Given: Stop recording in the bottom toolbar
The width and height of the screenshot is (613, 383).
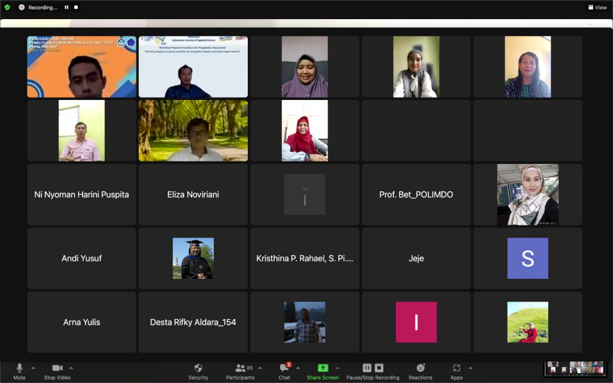Looking at the screenshot, I should pos(379,368).
